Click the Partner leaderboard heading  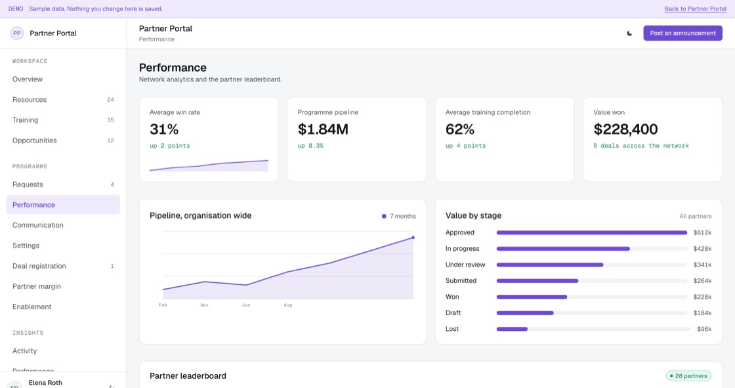click(188, 376)
